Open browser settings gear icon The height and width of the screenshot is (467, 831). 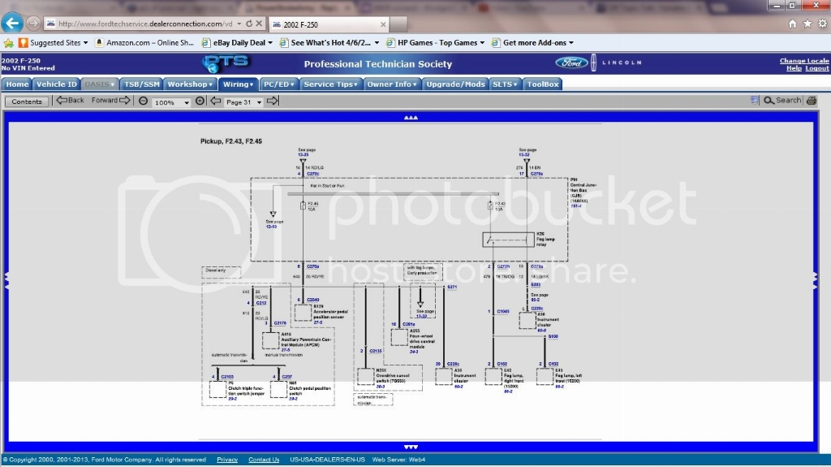coord(822,24)
